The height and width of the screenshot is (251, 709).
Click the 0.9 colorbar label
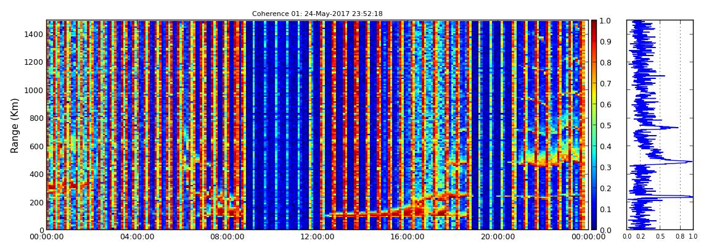click(x=605, y=41)
